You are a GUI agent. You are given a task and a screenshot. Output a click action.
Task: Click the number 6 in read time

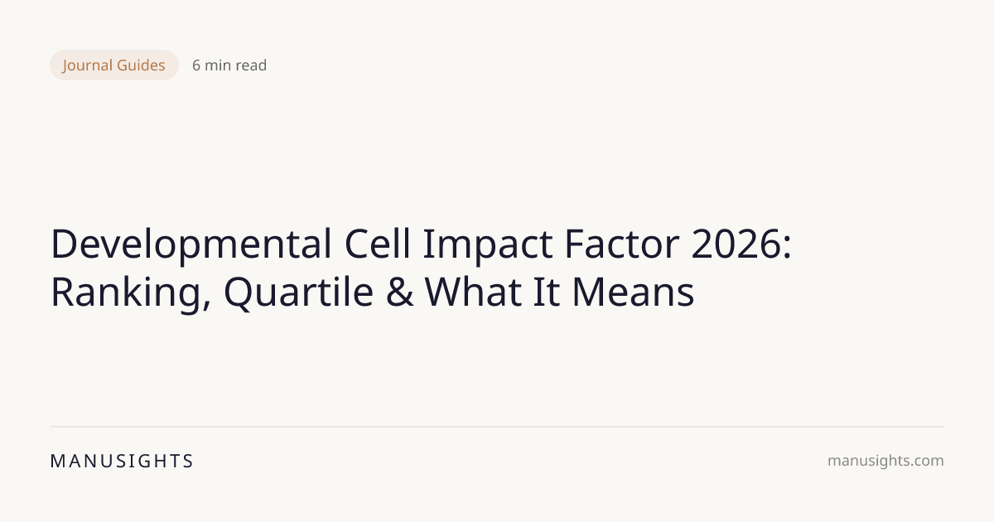click(196, 65)
